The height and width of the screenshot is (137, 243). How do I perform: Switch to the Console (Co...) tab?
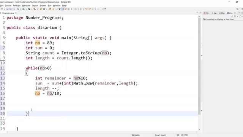coord(230,13)
